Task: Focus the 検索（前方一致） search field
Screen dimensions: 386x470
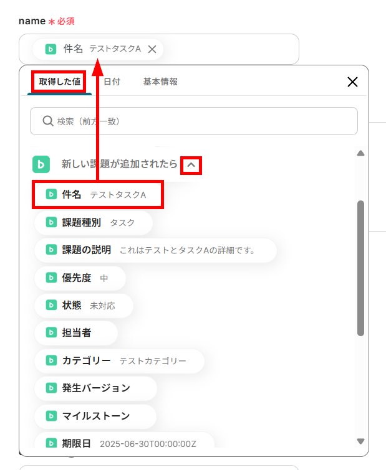Action: click(x=200, y=121)
